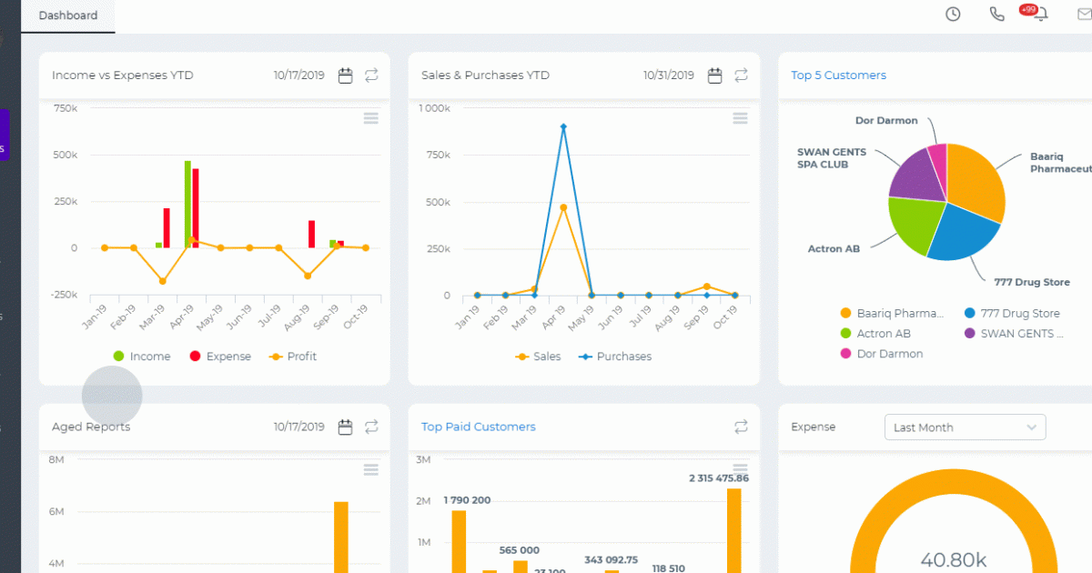Toggle Profit series in chart legend
The image size is (1092, 573).
coord(292,357)
